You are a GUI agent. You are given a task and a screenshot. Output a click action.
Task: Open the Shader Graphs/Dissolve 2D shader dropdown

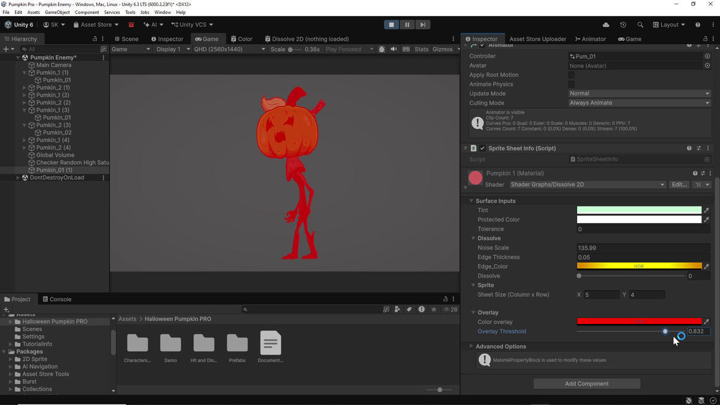587,185
